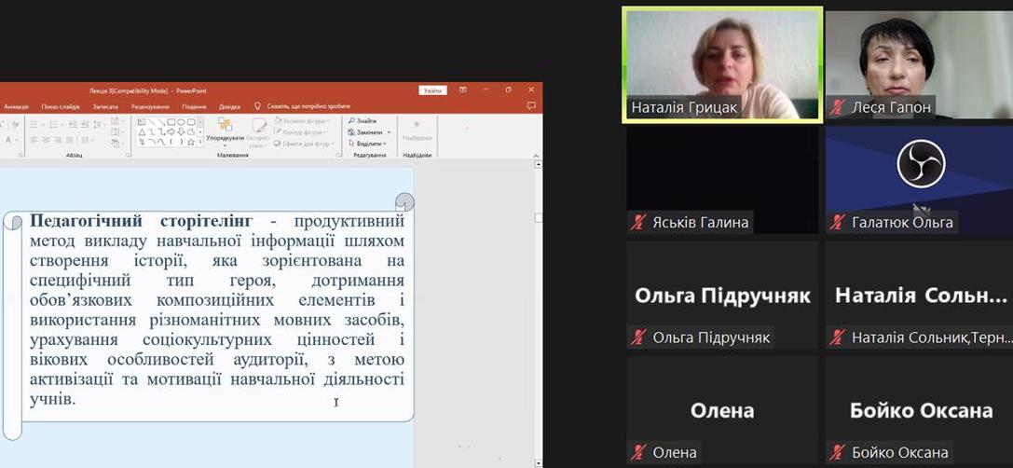Open the bullets style dropdown arrow

tap(43, 125)
